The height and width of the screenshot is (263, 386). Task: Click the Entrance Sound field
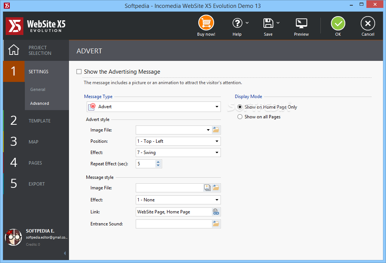[x=174, y=224]
